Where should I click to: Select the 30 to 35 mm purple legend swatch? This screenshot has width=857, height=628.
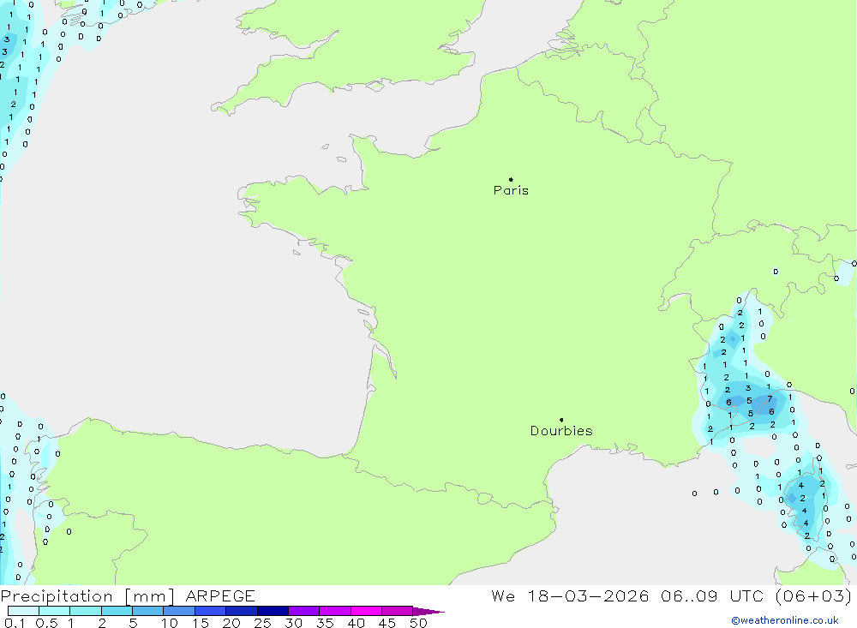303,611
